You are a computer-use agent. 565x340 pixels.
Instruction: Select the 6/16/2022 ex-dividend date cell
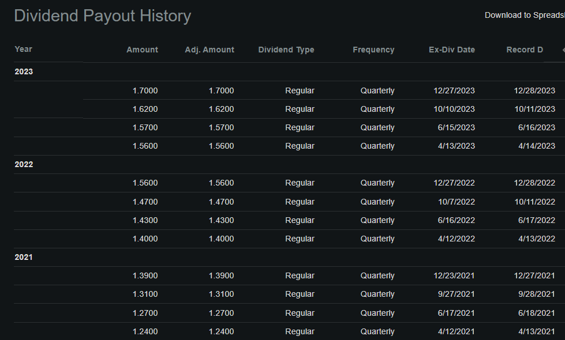[456, 220]
